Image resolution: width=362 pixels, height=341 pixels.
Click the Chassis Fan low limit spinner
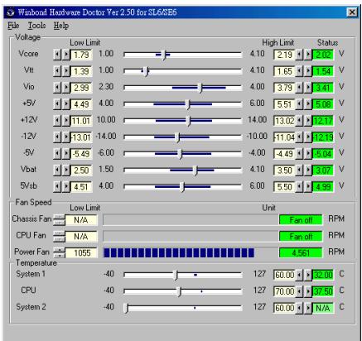[59, 220]
